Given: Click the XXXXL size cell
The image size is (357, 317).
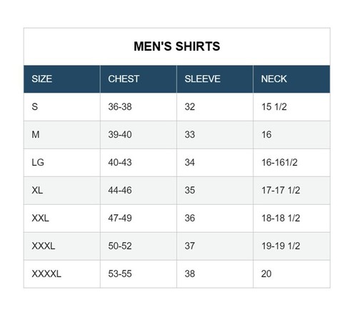Looking at the screenshot, I should point(62,274).
